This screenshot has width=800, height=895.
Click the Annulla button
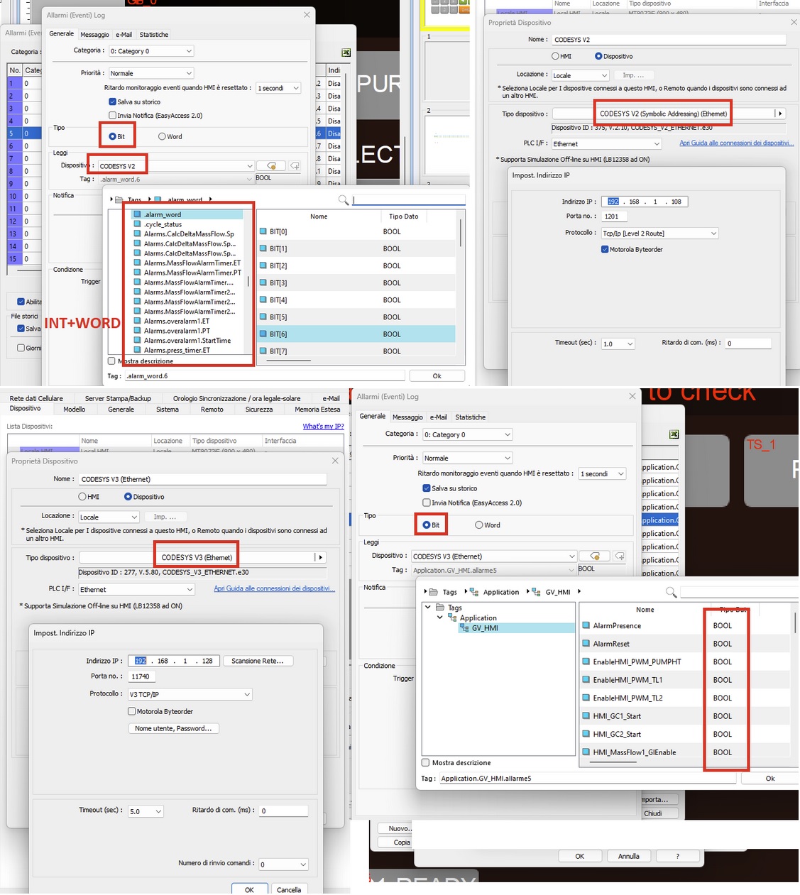(629, 856)
